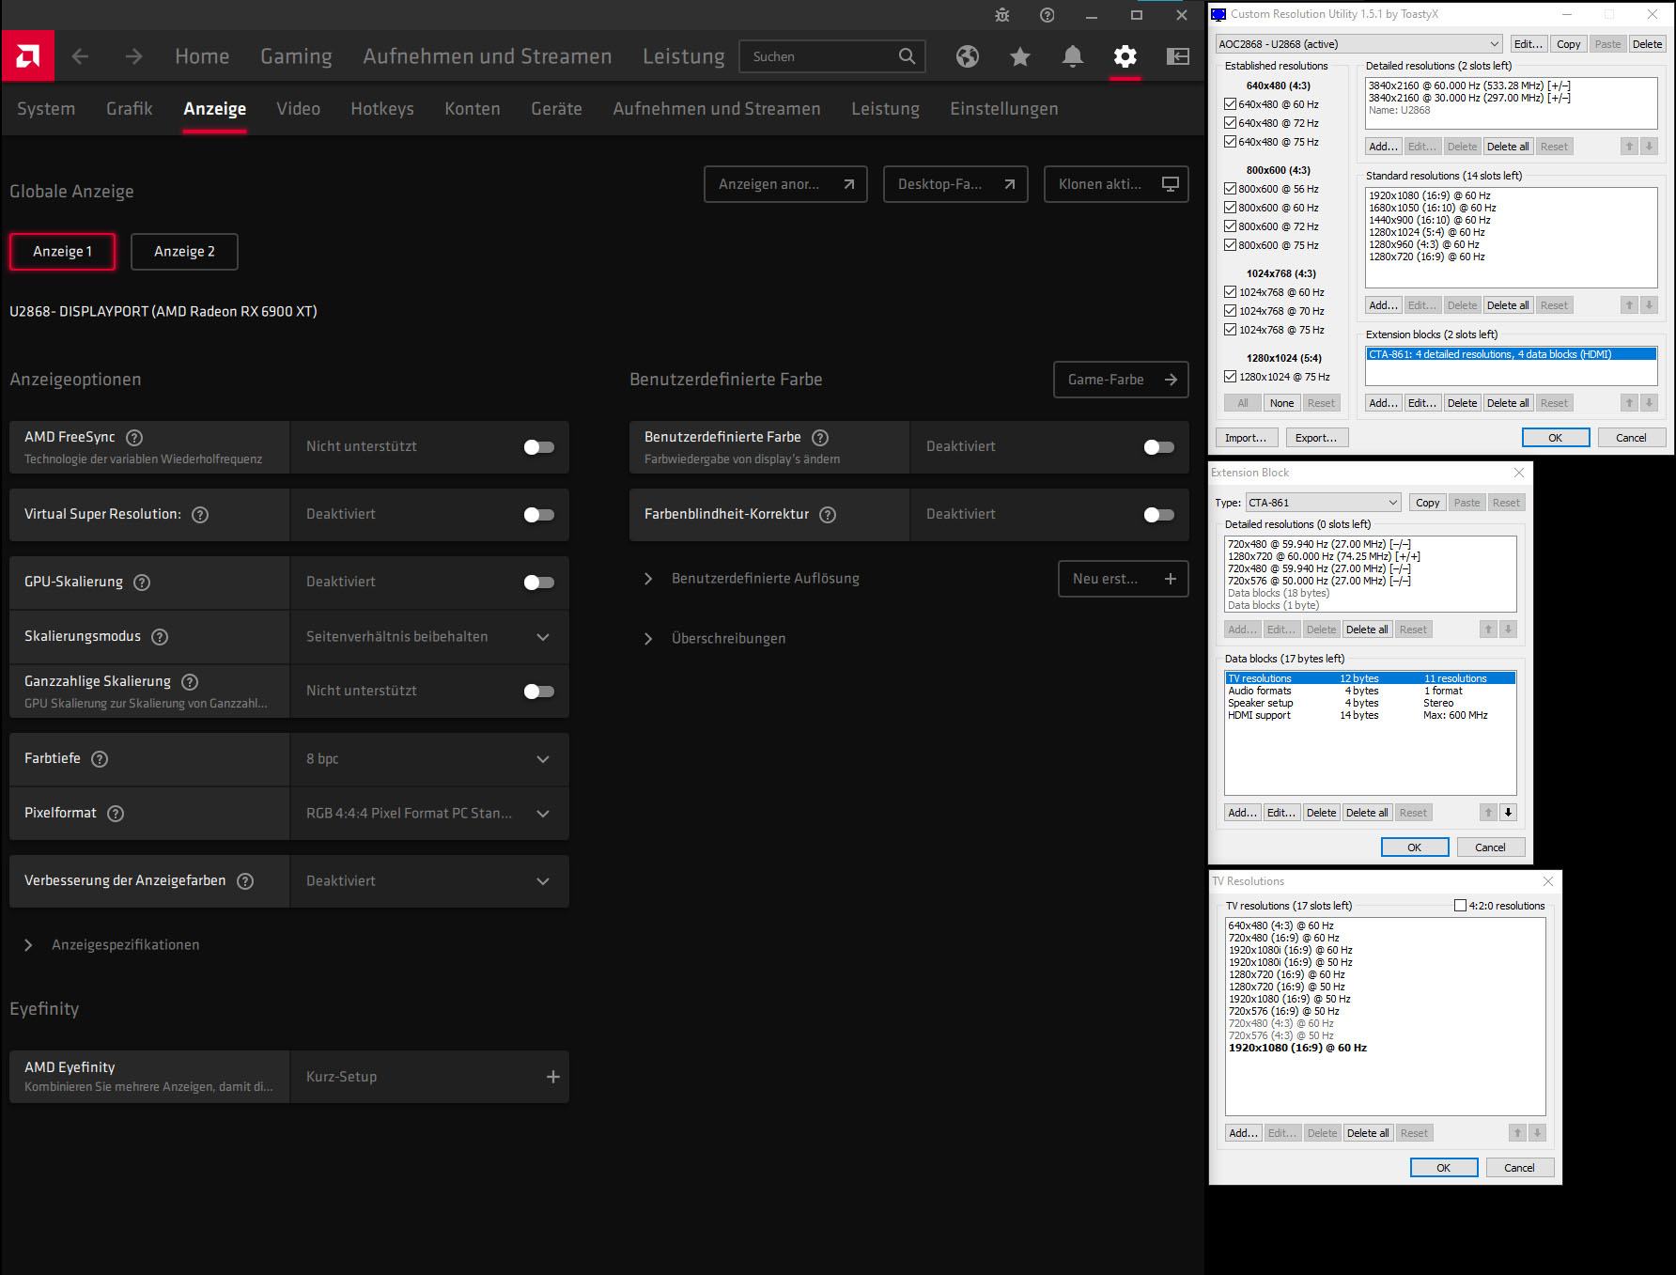Uncheck 1280x1024 @ 75 Hz checkbox
Image resolution: width=1676 pixels, height=1275 pixels.
coord(1230,377)
